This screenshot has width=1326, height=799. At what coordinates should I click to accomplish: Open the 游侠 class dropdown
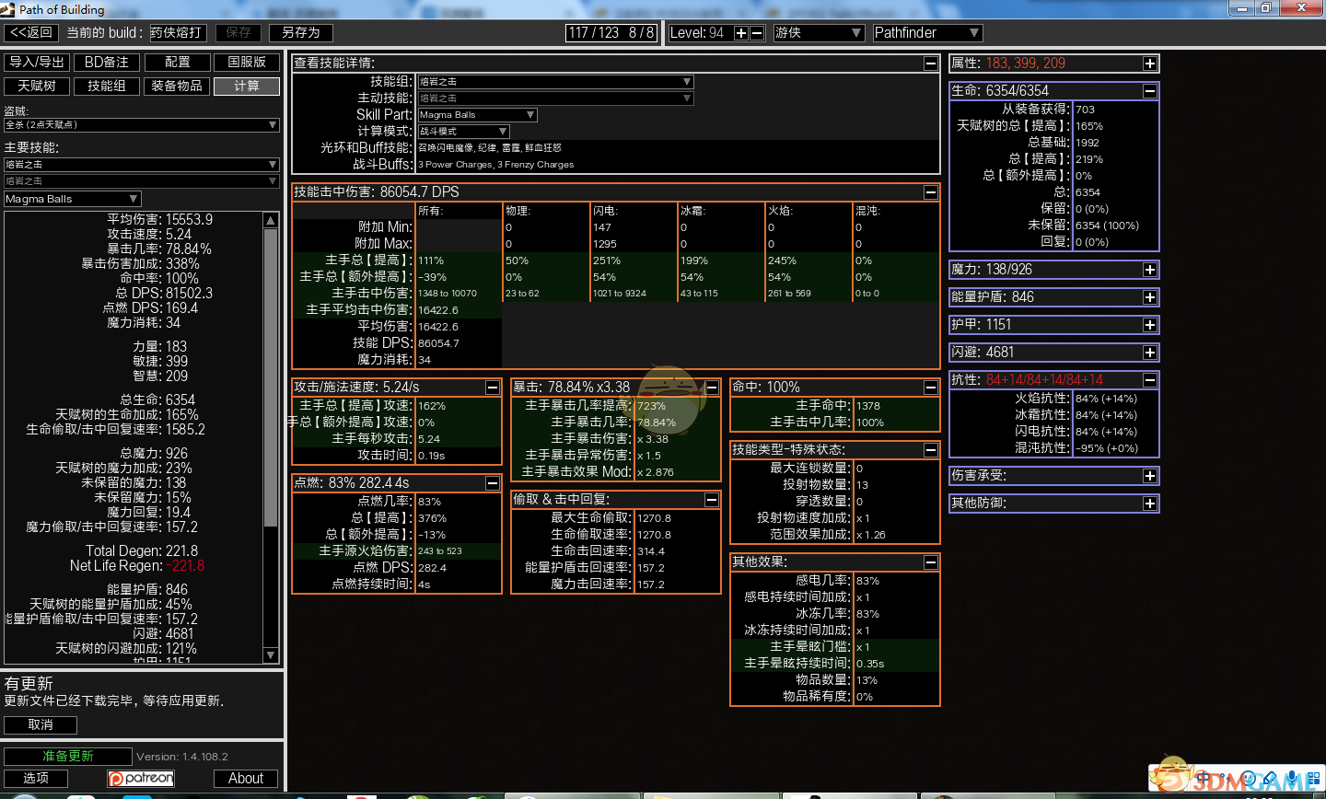coord(819,33)
